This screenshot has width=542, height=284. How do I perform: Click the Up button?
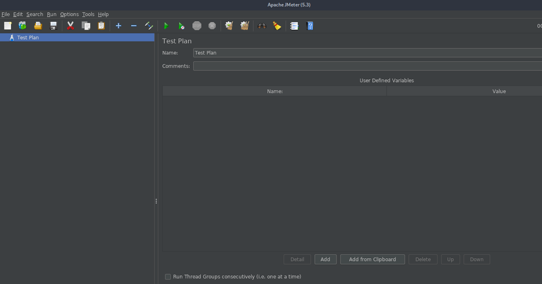tap(450, 259)
